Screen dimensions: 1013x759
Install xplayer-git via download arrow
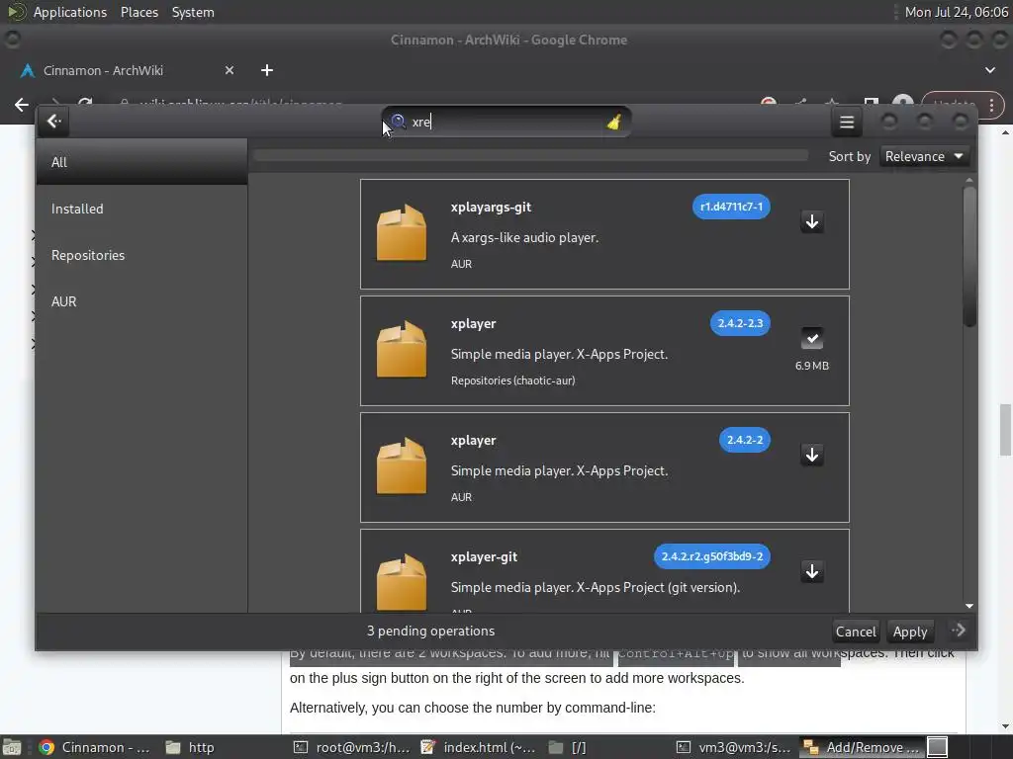[x=812, y=571]
